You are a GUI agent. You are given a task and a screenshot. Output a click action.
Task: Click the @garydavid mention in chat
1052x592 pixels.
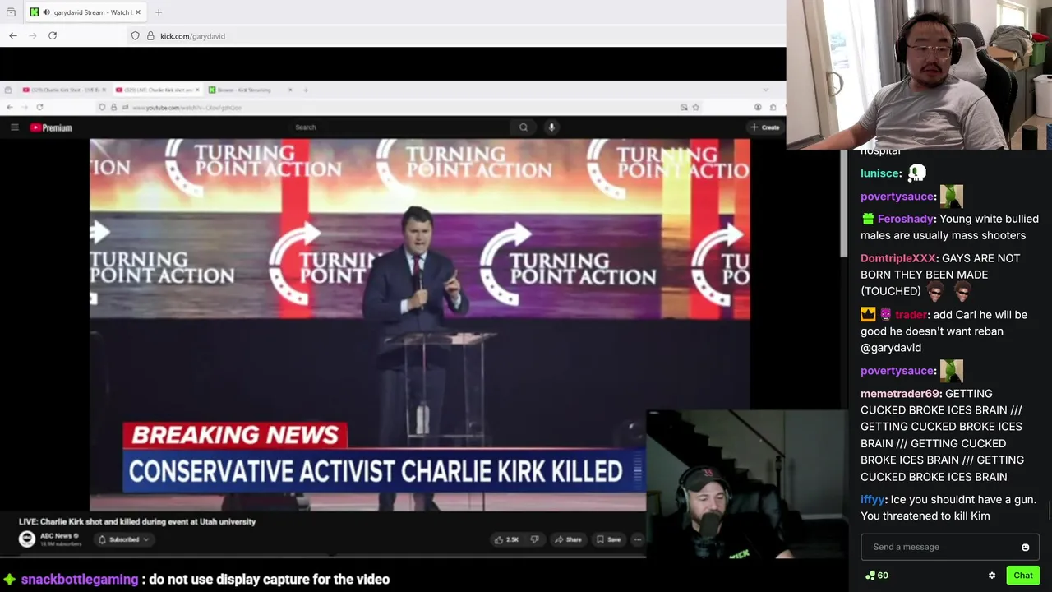[891, 348]
